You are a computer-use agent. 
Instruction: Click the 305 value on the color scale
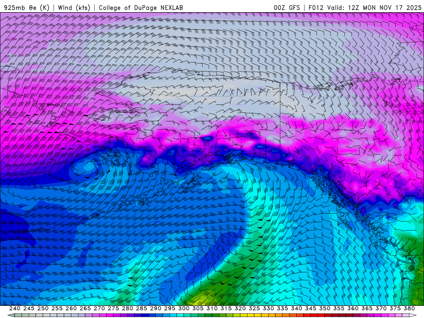(x=198, y=308)
